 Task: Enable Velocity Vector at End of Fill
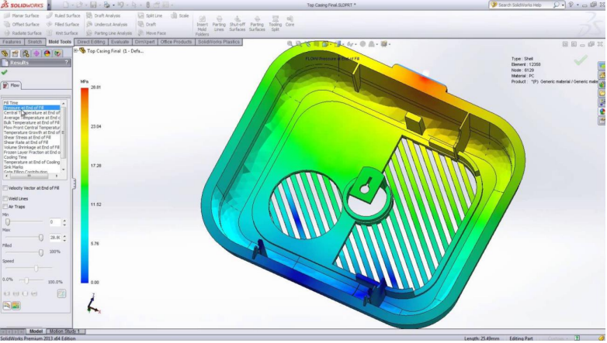pos(5,188)
